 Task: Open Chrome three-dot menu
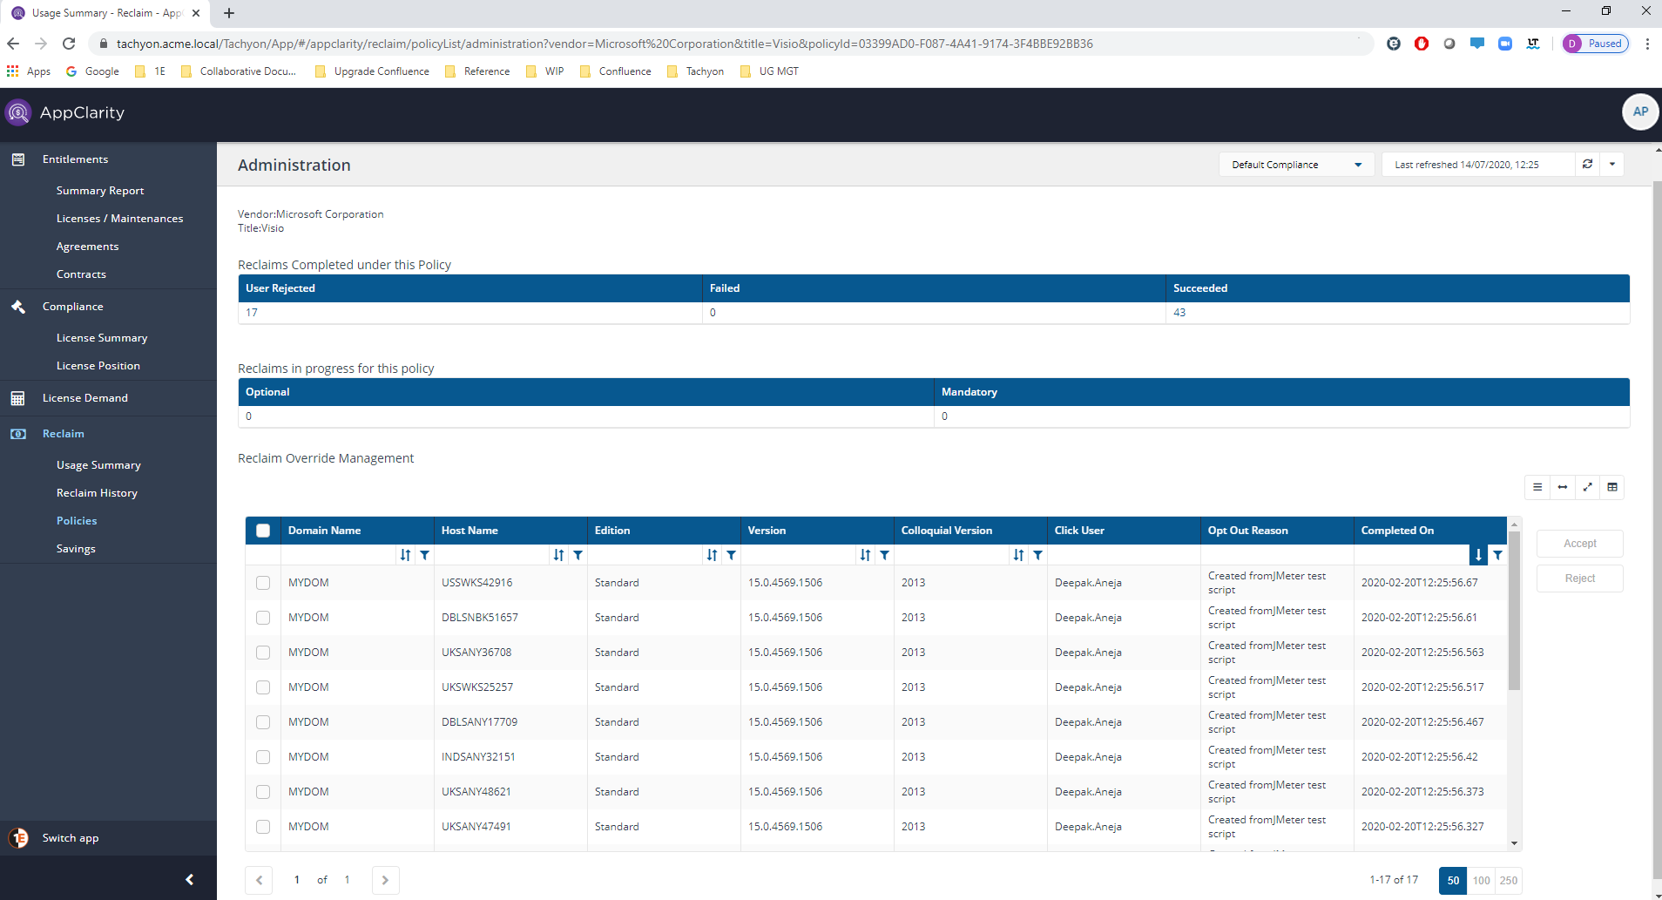(x=1647, y=44)
